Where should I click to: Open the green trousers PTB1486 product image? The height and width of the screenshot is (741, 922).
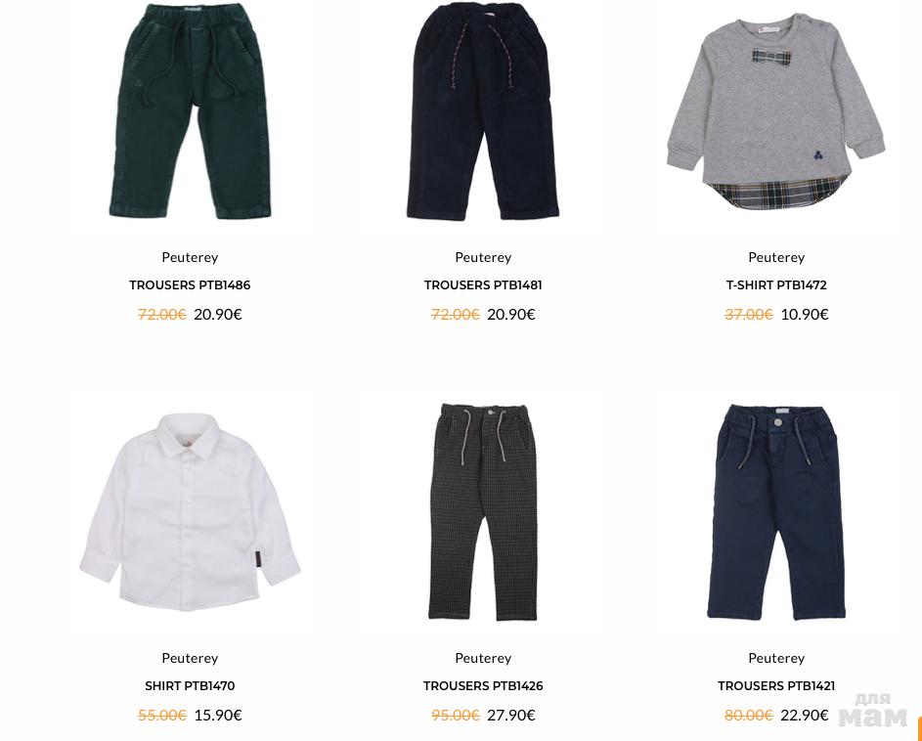point(190,110)
